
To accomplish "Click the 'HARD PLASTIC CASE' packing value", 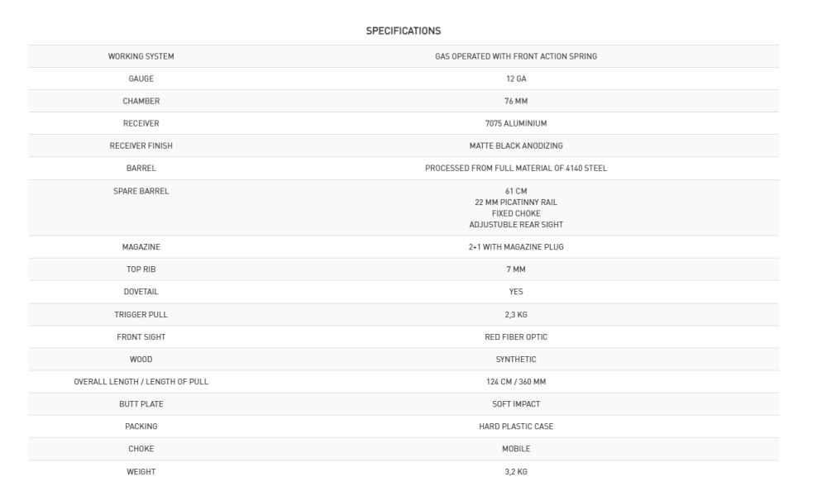I will coord(516,426).
